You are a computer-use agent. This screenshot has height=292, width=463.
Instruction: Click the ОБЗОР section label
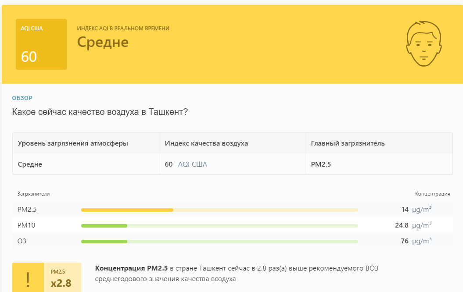22,98
